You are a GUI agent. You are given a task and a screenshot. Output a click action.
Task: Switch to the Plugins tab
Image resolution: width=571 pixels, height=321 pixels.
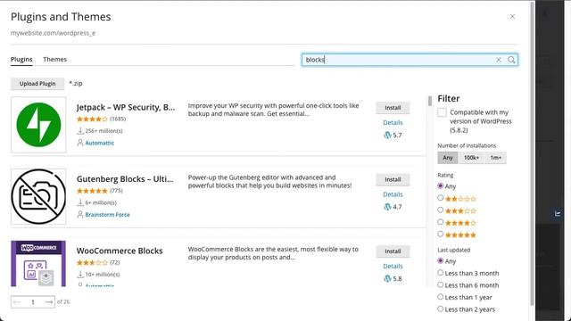[x=21, y=60]
